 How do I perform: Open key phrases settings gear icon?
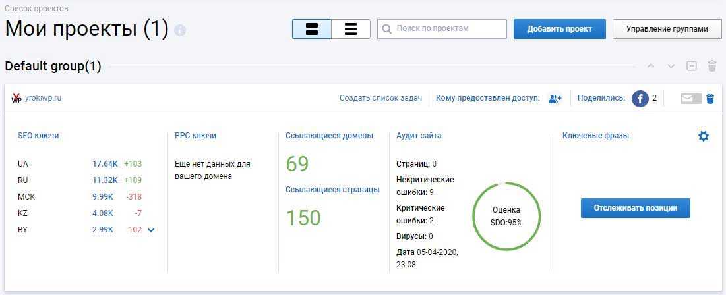pos(704,136)
